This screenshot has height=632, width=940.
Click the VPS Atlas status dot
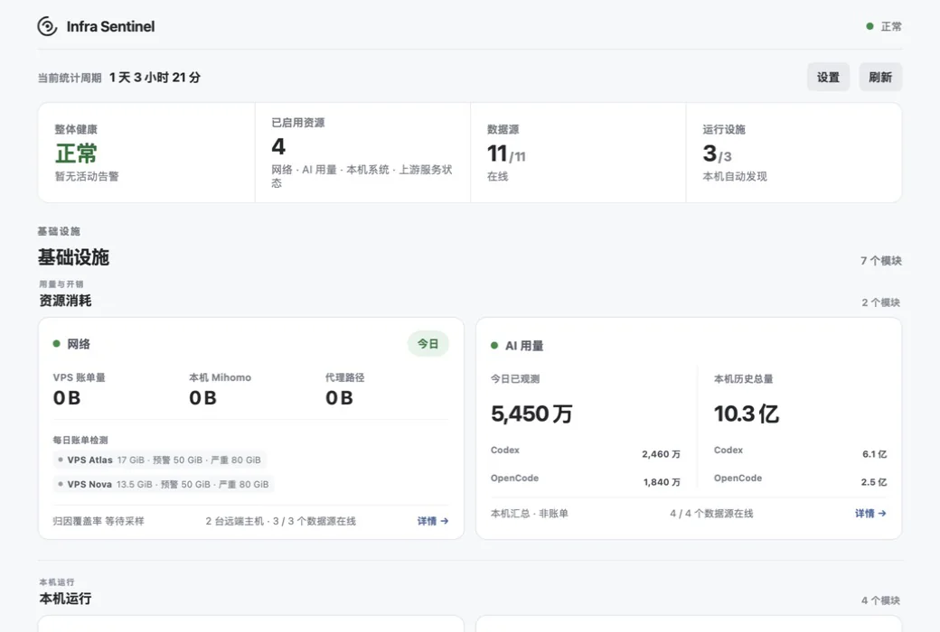click(60, 460)
